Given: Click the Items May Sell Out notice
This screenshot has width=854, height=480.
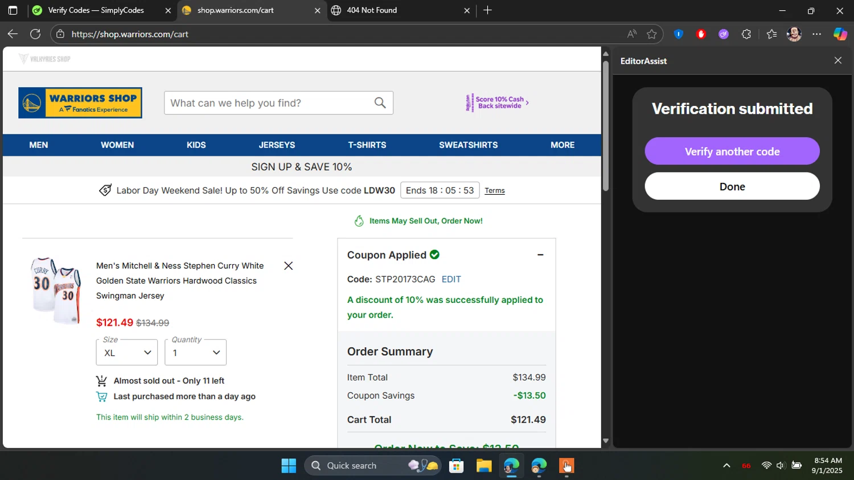Looking at the screenshot, I should point(418,221).
